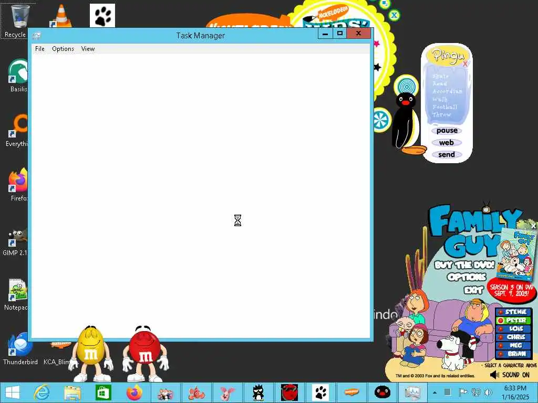538x403 pixels.
Task: Click Buy the DVD in Family Guy widget
Action: [x=464, y=265]
